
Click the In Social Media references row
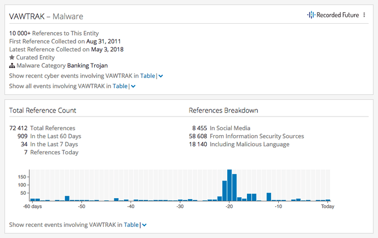[221, 128]
